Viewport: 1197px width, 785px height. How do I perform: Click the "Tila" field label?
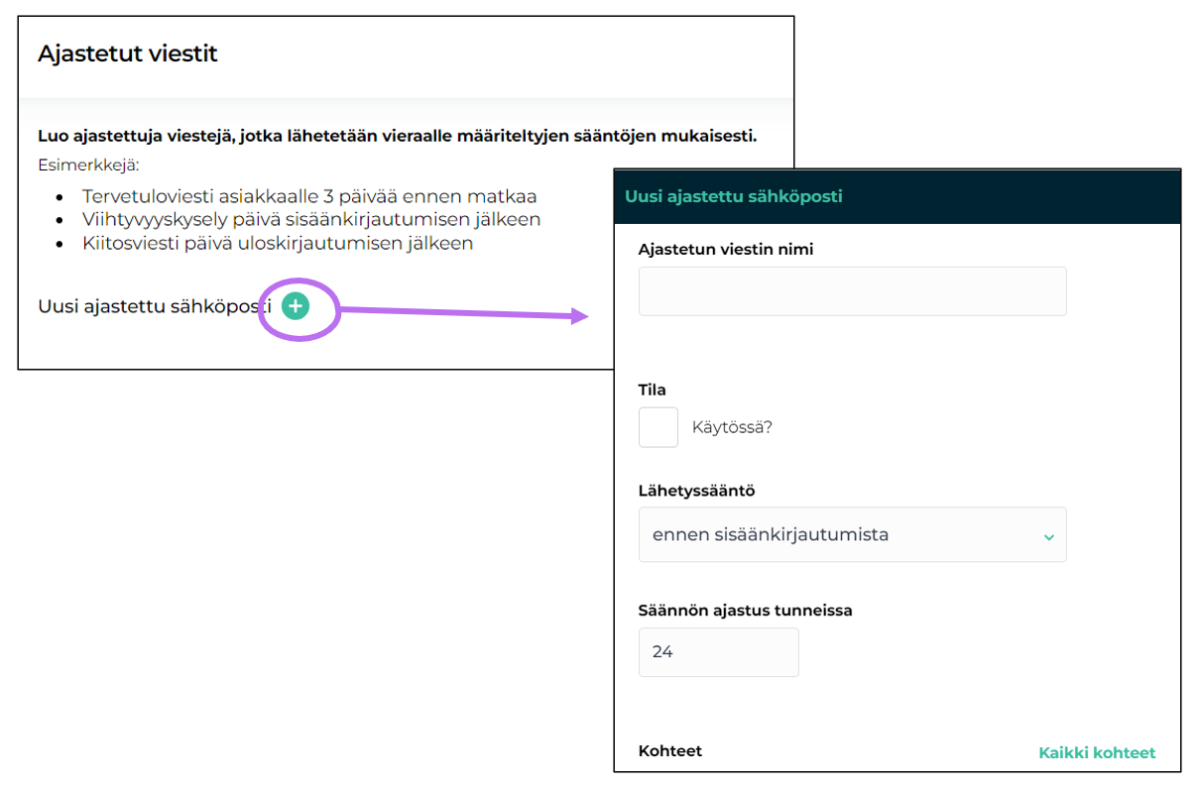click(x=653, y=391)
